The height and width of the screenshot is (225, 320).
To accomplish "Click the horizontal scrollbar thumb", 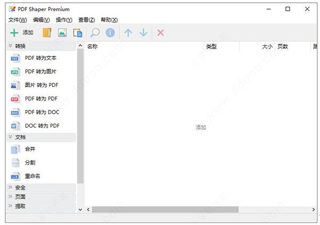I will pyautogui.click(x=165, y=210).
